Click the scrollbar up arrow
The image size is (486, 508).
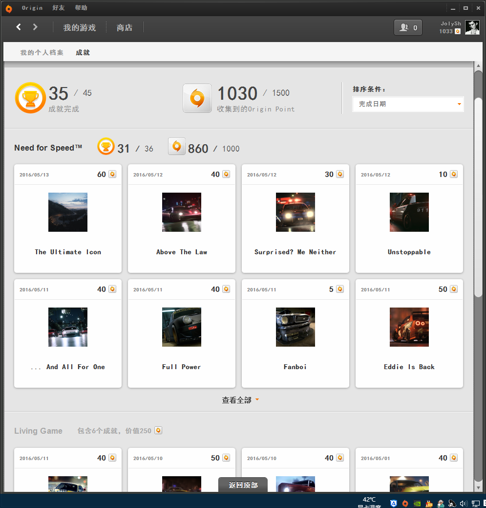pyautogui.click(x=478, y=66)
